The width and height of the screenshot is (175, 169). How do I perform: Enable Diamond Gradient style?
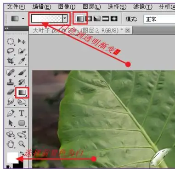[x=114, y=19]
